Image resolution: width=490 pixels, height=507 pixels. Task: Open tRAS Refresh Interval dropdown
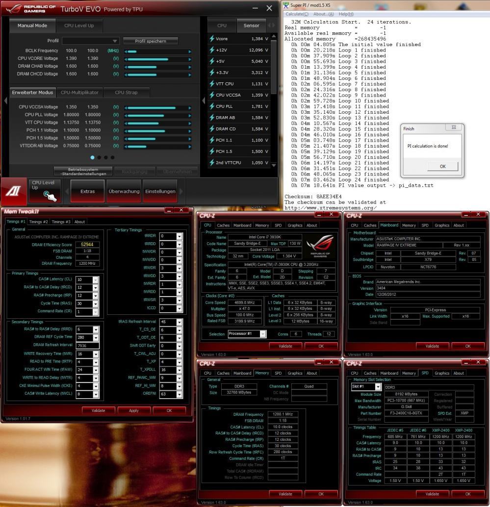point(179,322)
